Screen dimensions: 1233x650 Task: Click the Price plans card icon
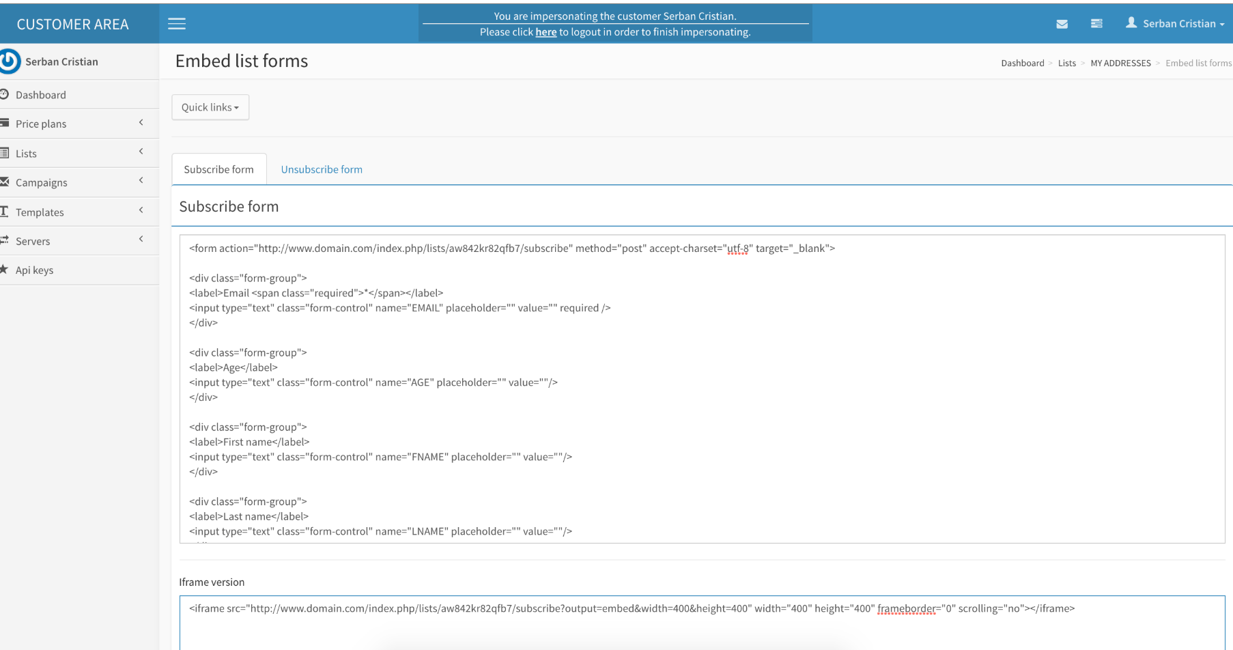click(x=4, y=123)
